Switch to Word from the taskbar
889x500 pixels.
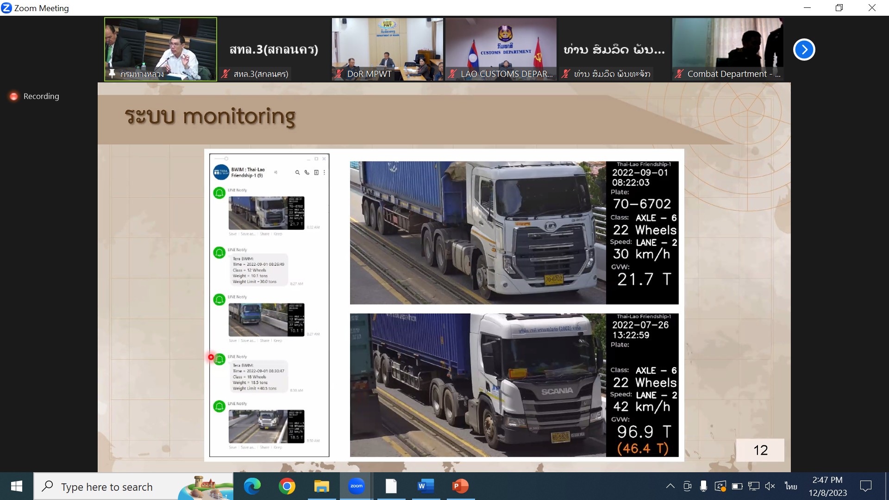point(426,486)
